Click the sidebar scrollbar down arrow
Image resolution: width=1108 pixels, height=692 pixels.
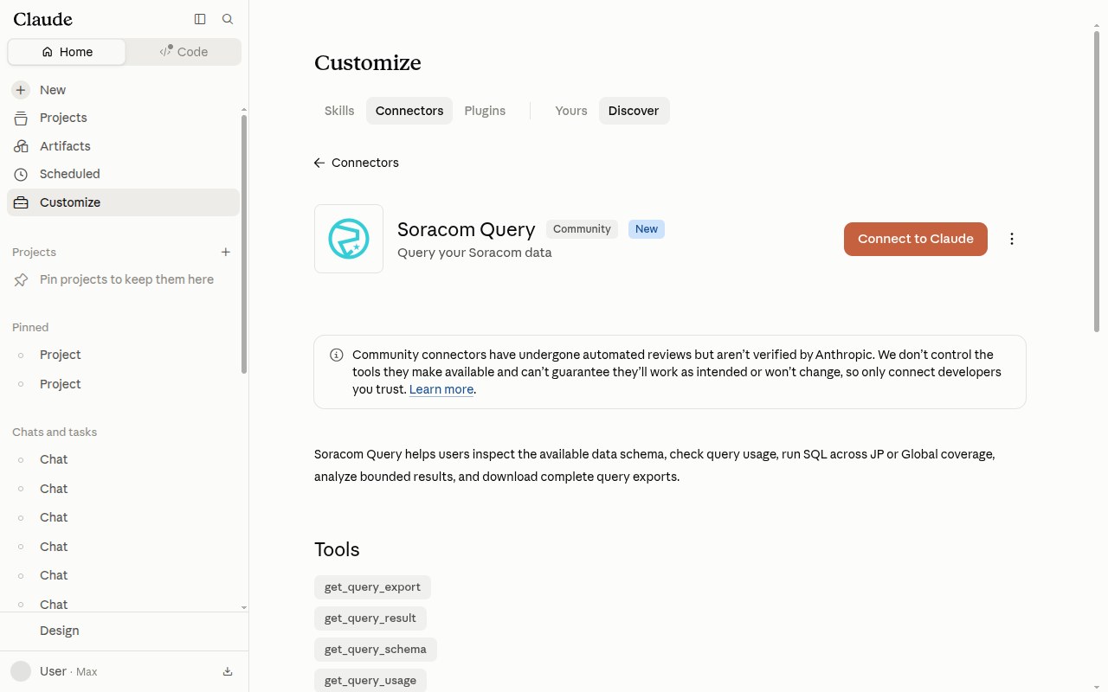pyautogui.click(x=244, y=607)
